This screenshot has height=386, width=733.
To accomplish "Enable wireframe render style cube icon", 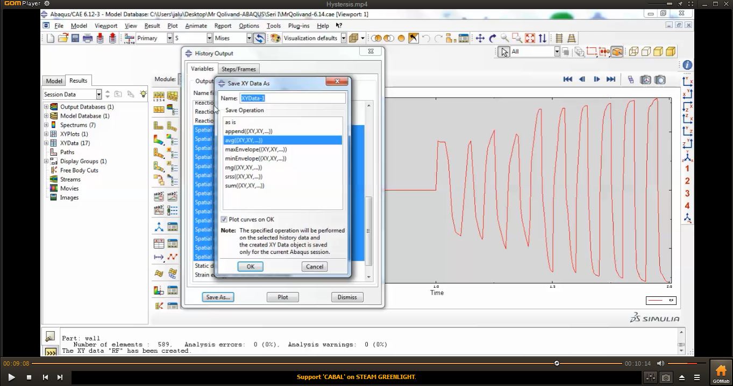I will click(634, 52).
